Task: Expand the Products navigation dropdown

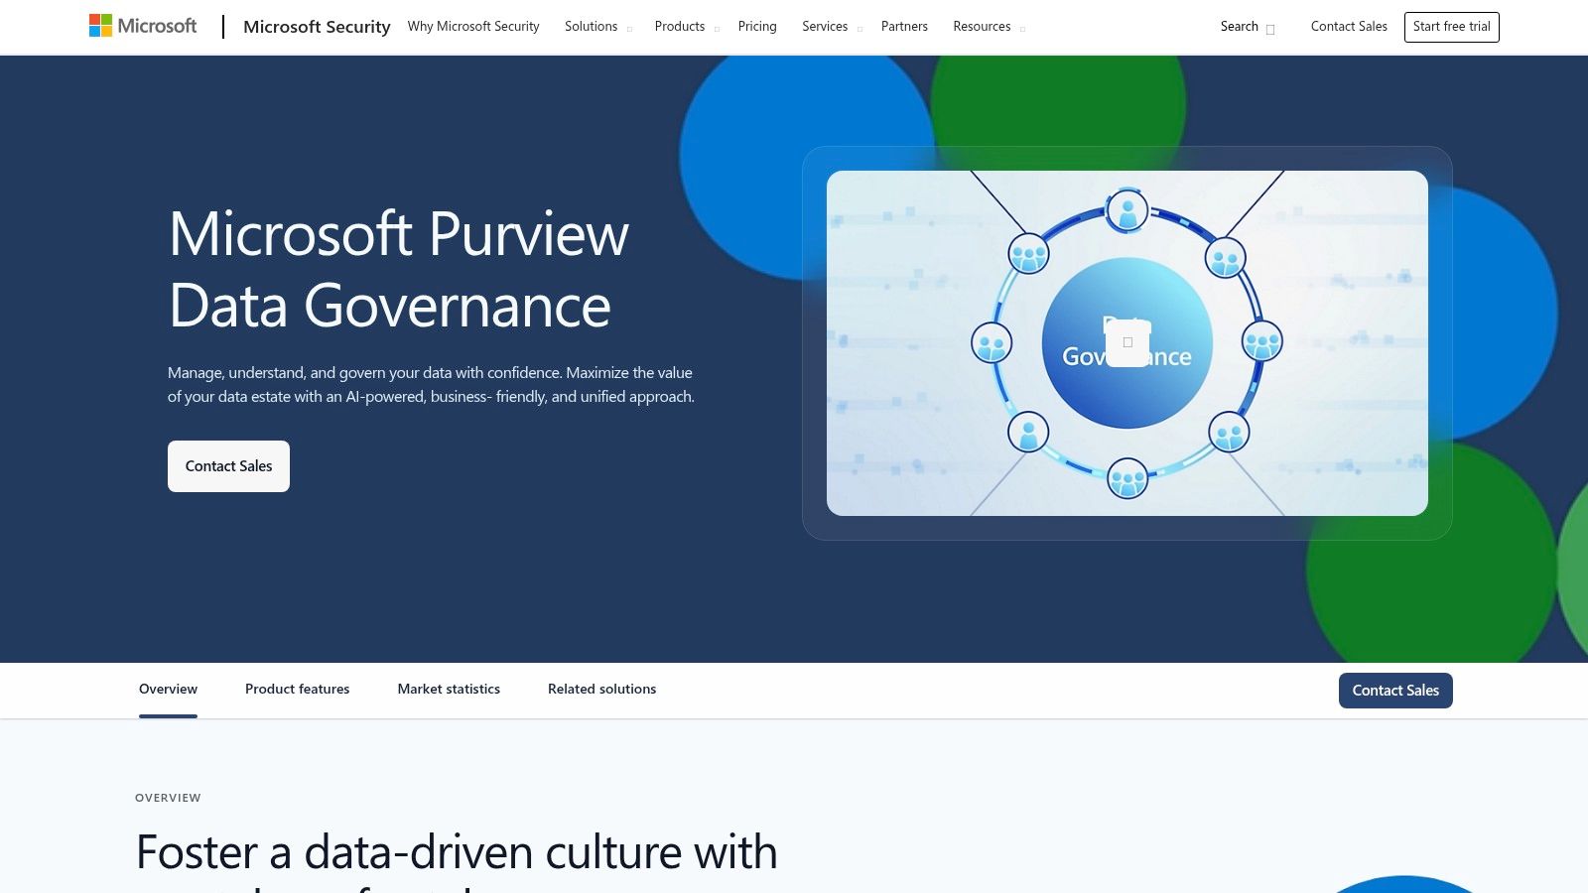Action: point(679,27)
